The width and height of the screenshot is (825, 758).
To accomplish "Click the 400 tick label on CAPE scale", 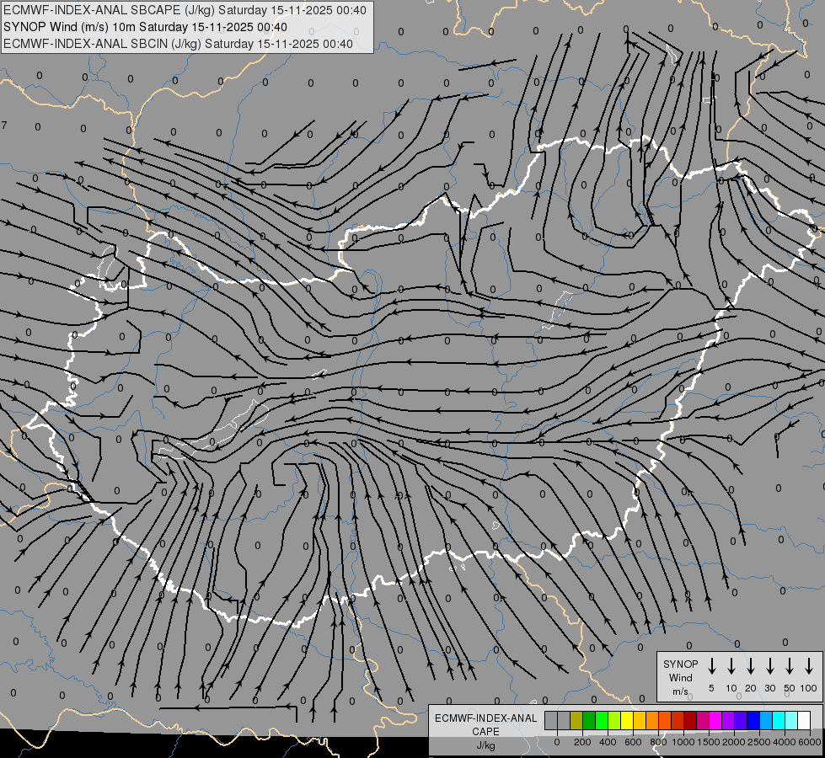I will (x=608, y=742).
